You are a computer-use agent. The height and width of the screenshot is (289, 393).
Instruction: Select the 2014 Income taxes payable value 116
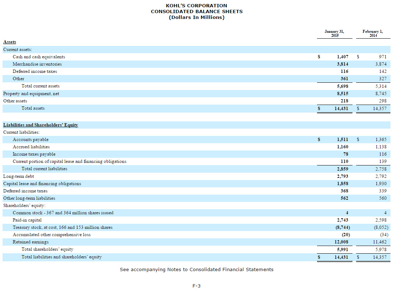(x=382, y=154)
